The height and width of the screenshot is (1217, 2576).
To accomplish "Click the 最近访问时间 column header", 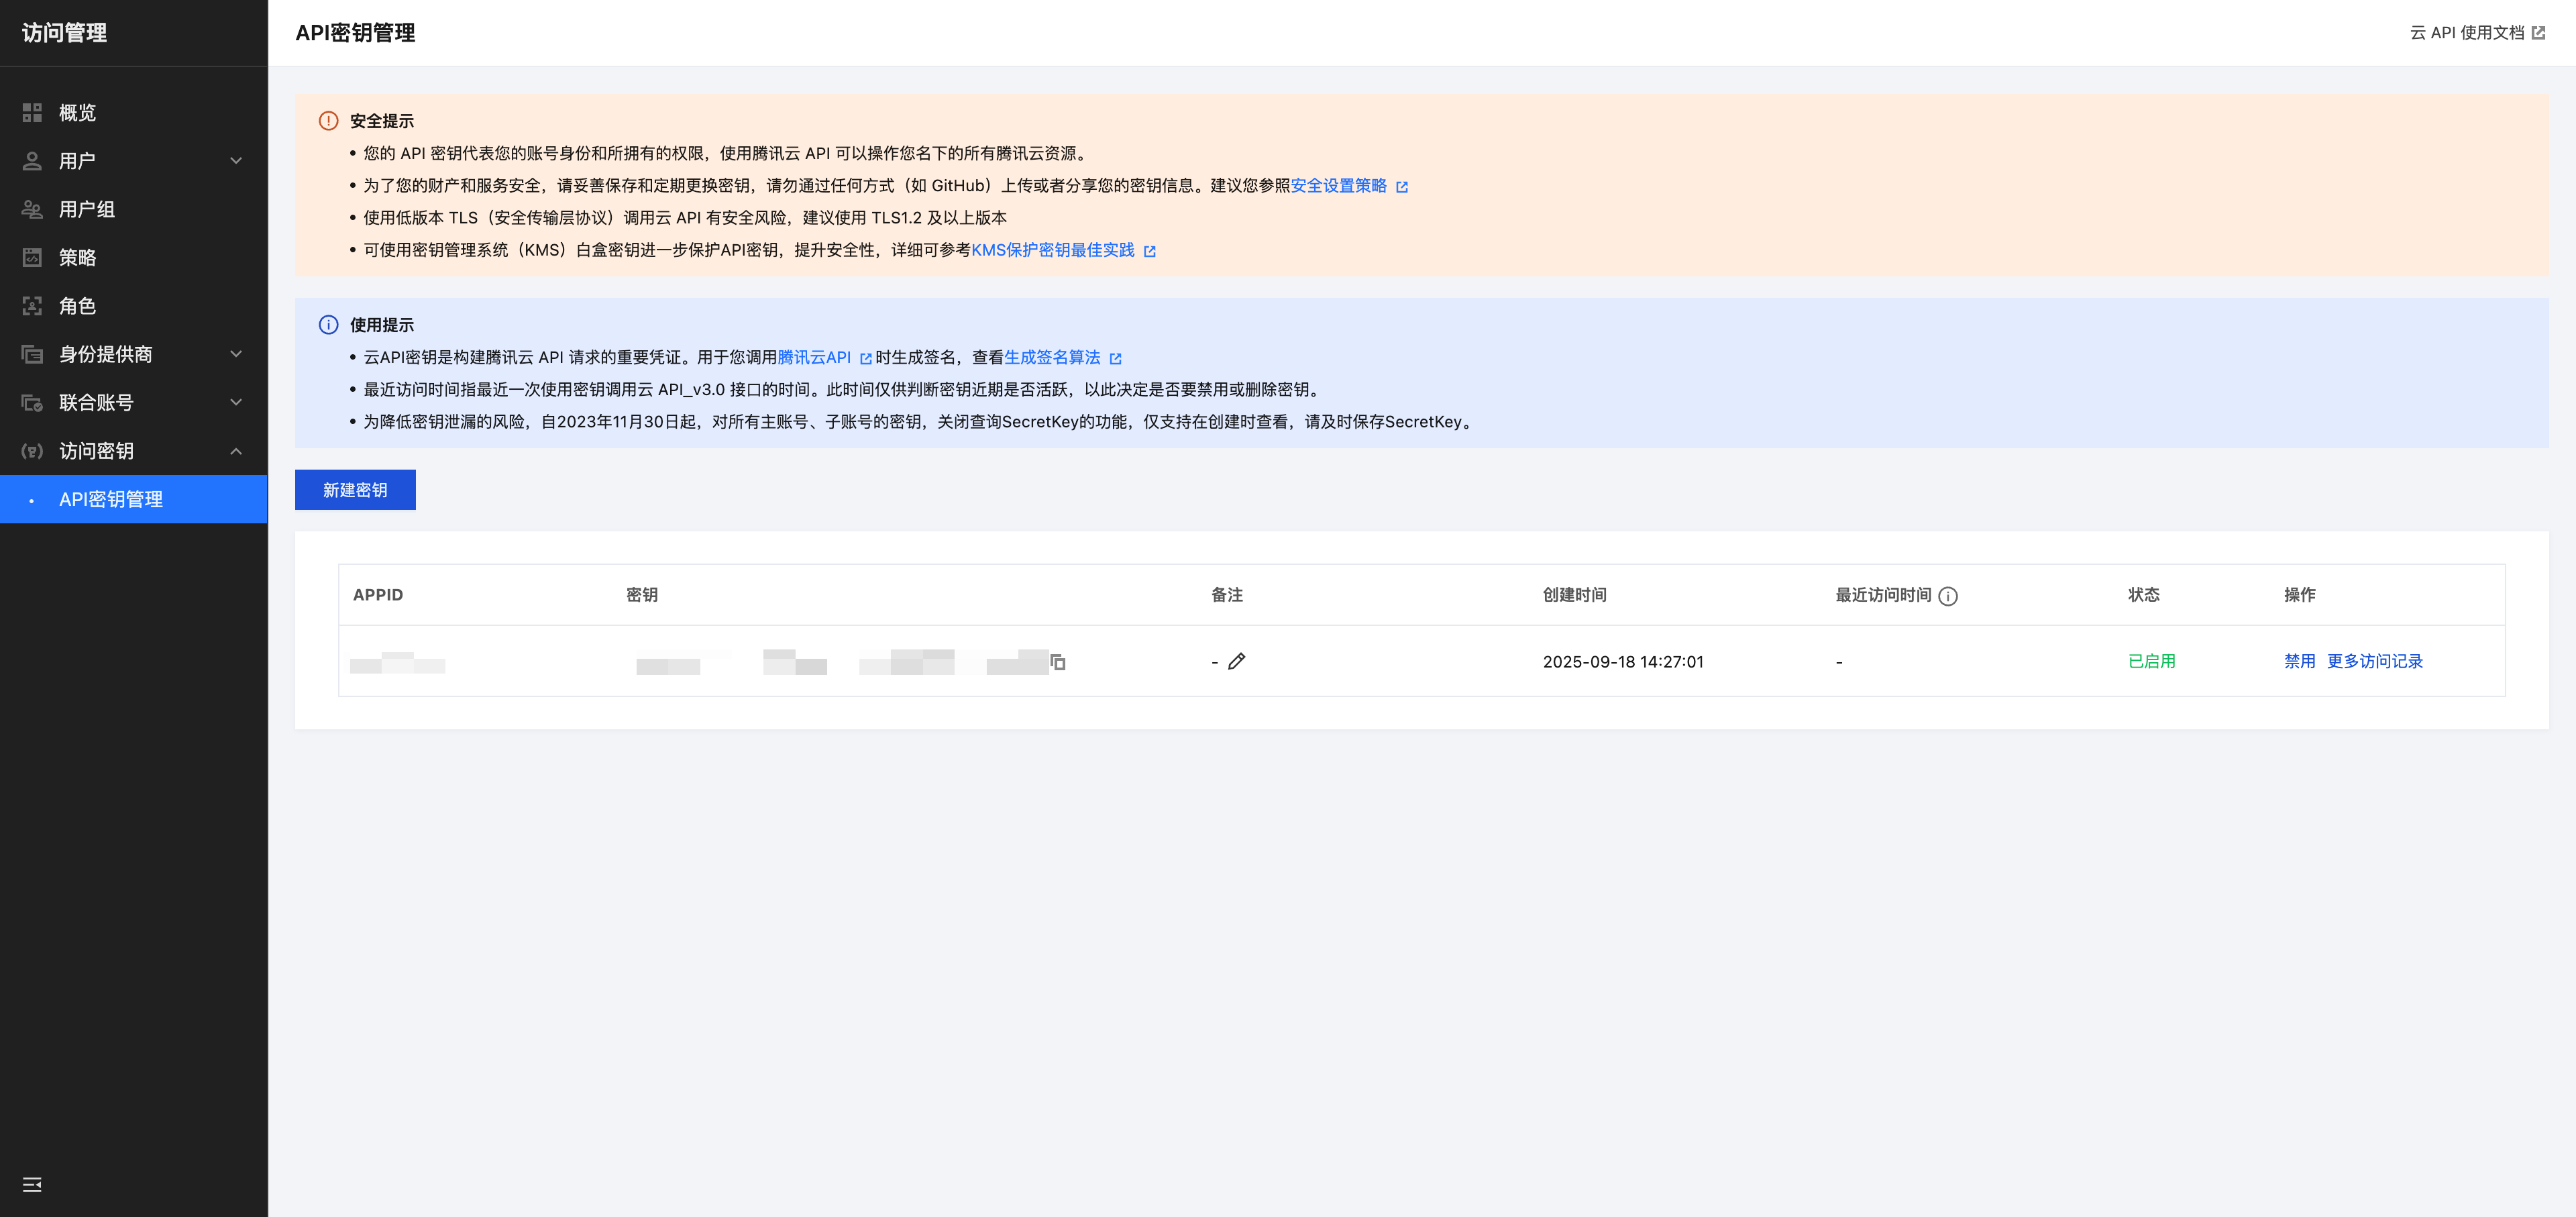I will coord(1883,595).
